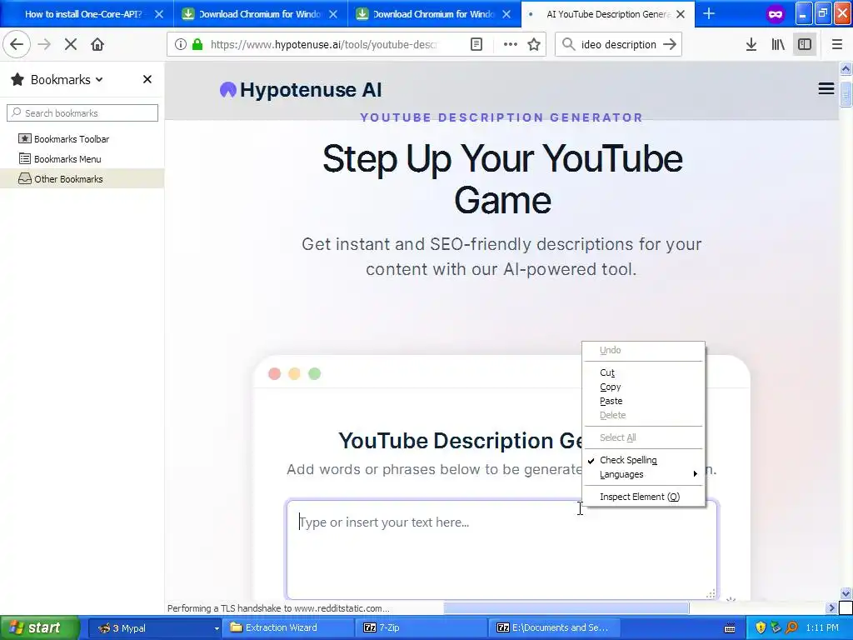Open the downloads panel
The width and height of the screenshot is (853, 640).
click(x=751, y=45)
